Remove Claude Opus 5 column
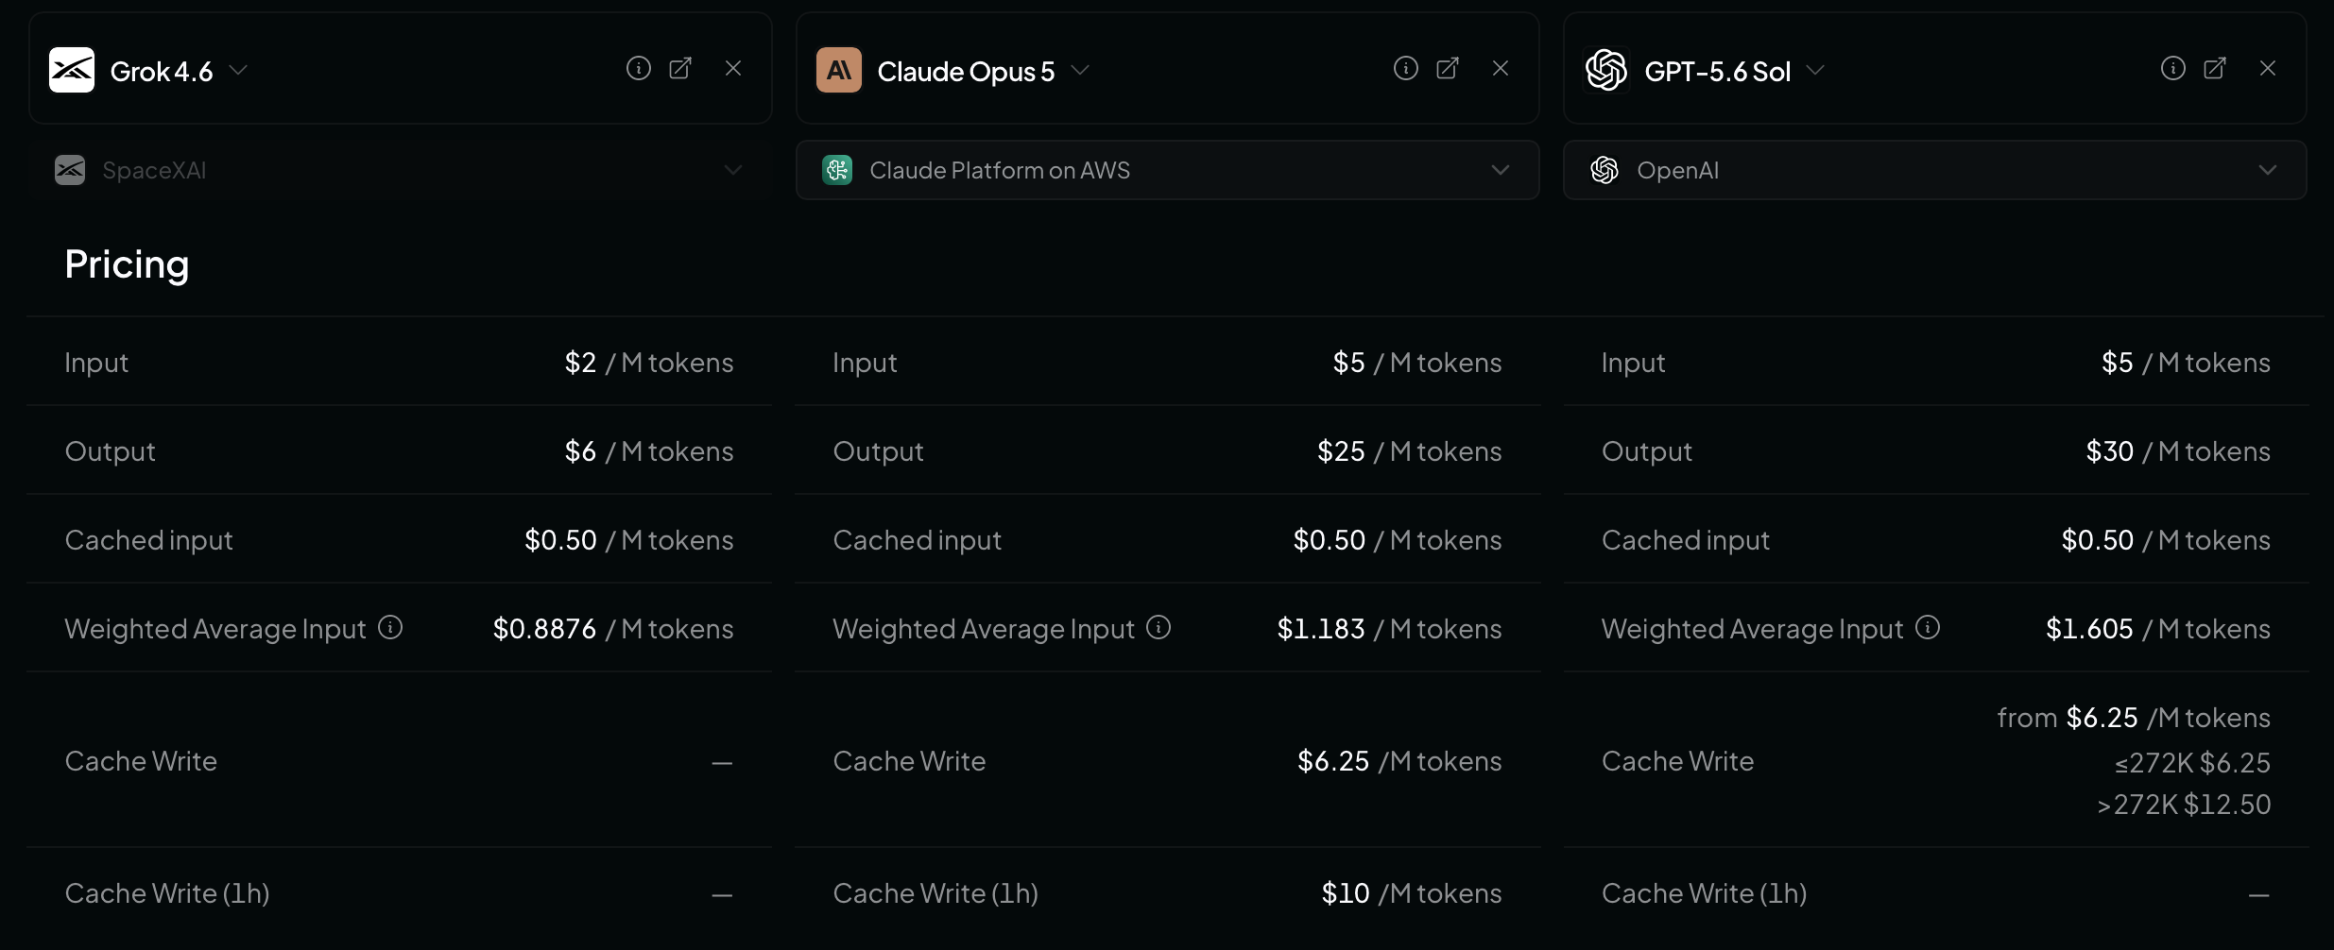 (x=1501, y=68)
